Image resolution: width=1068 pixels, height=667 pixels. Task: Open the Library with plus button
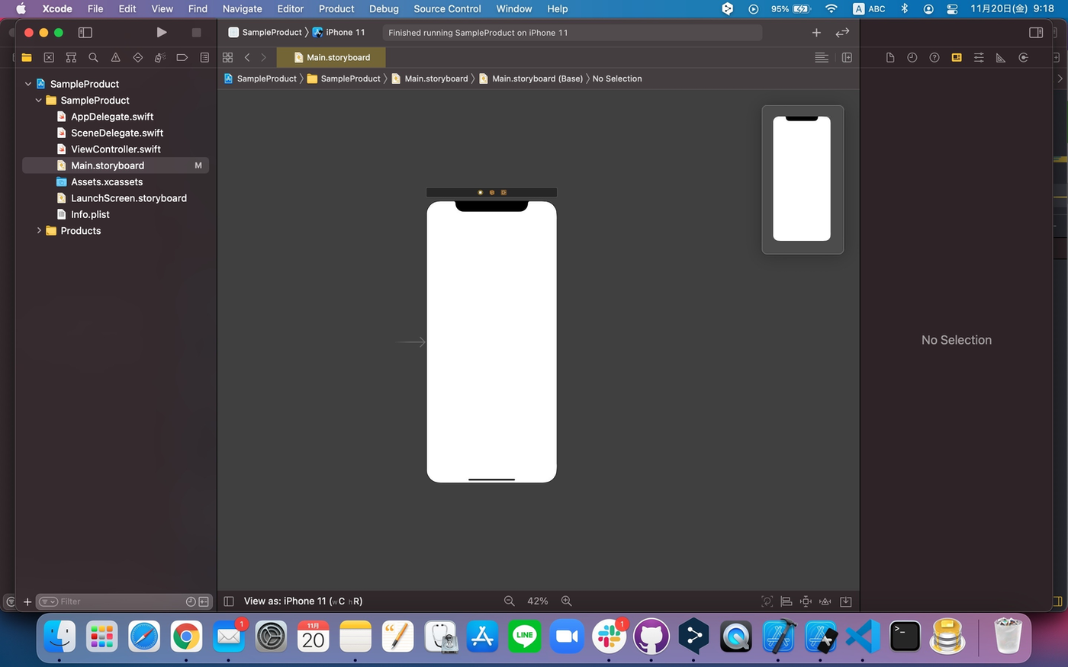click(x=816, y=32)
